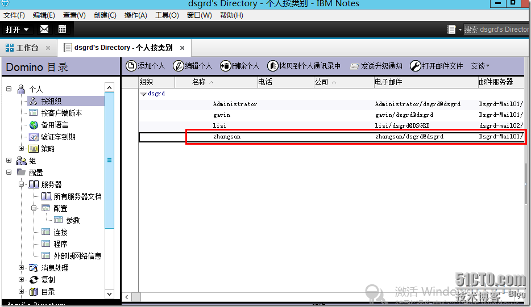Open the 查看(V) menu

(x=74, y=15)
